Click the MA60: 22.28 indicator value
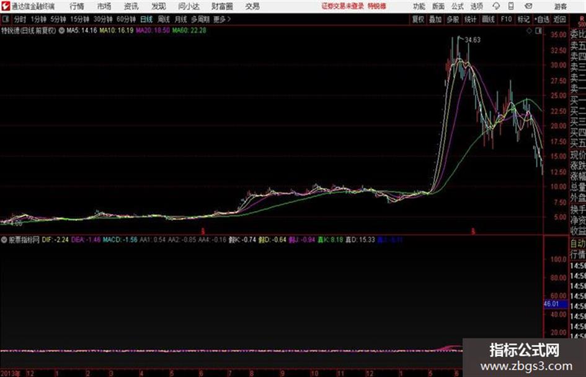The height and width of the screenshot is (377, 586). [189, 30]
